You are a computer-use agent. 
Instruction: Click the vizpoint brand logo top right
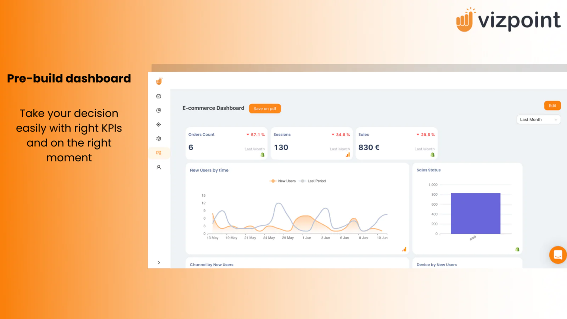(x=508, y=20)
